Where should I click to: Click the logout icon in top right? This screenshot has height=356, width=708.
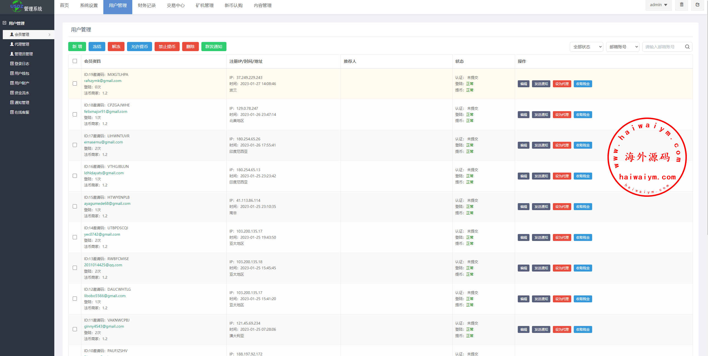(x=697, y=5)
